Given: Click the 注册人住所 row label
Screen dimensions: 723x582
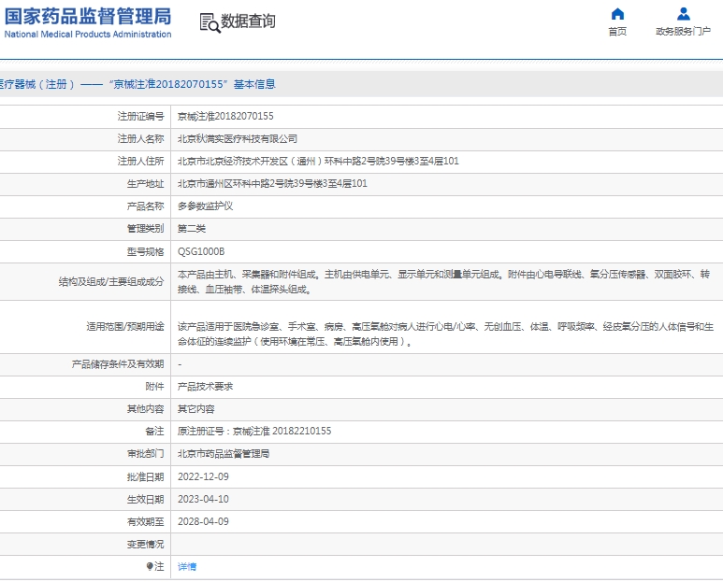Looking at the screenshot, I should [x=140, y=162].
